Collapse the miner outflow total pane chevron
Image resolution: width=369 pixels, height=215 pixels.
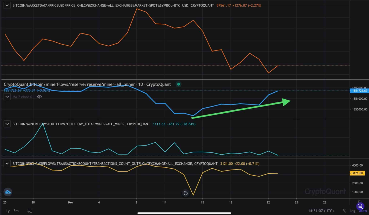click(x=7, y=124)
